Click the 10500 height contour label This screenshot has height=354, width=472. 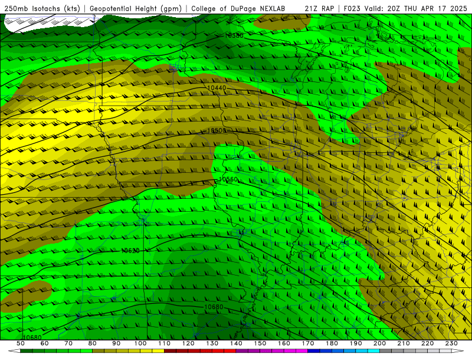(217, 130)
